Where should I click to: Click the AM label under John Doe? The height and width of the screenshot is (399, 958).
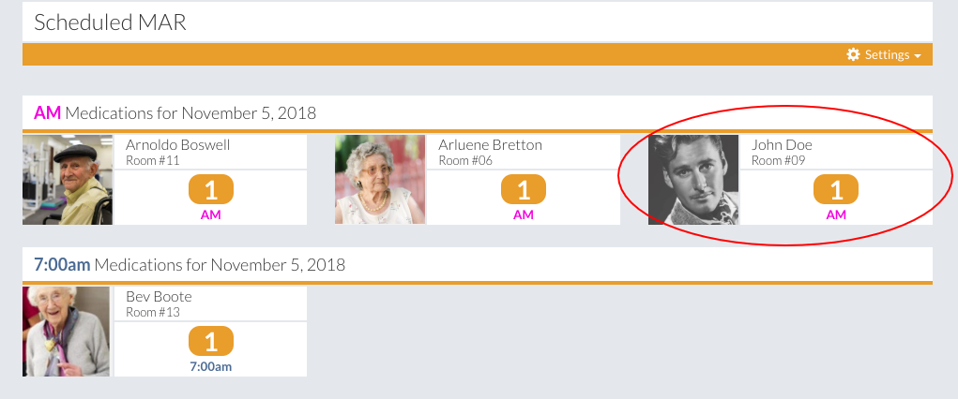836,214
